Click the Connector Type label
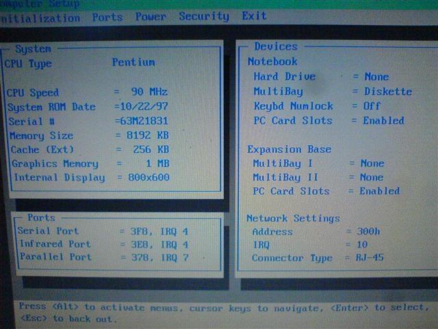Viewport: 438px width, 329px height. point(292,258)
